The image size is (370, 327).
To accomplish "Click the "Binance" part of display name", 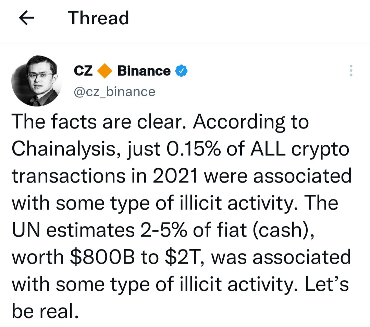I will coord(144,71).
